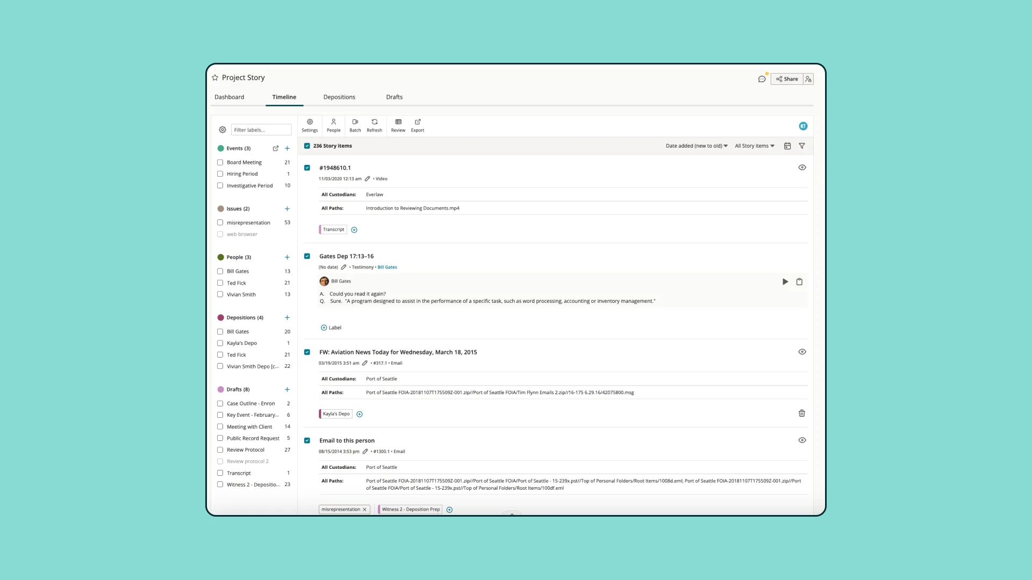Open the Review table view icon
The height and width of the screenshot is (580, 1032).
pos(398,125)
